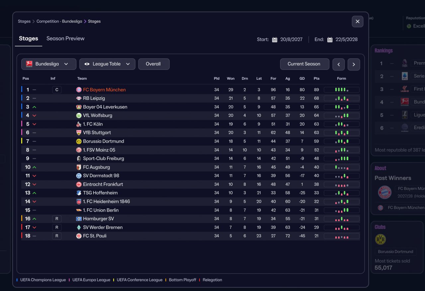Open the League Table view dropdown
The image size is (425, 291).
point(107,64)
